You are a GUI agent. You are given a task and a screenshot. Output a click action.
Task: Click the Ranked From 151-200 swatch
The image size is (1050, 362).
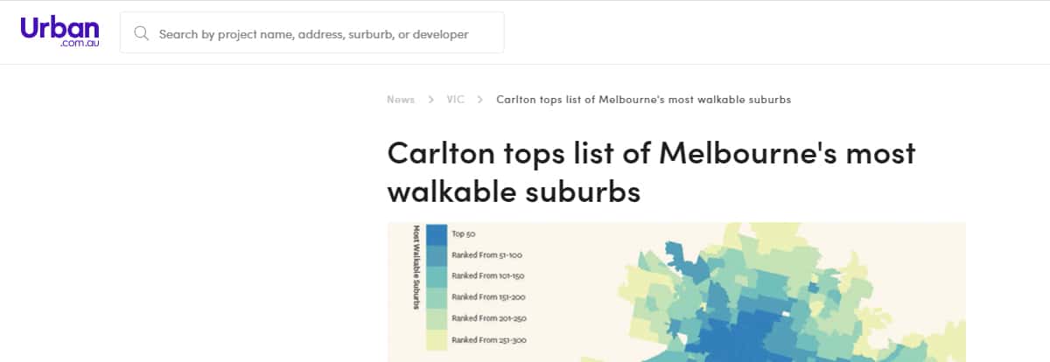click(x=437, y=297)
